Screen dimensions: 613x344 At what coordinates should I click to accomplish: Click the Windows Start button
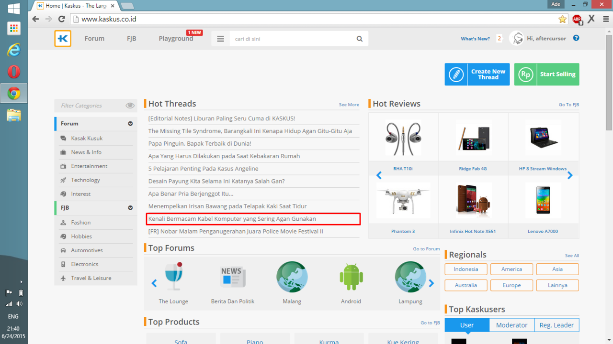pos(14,8)
